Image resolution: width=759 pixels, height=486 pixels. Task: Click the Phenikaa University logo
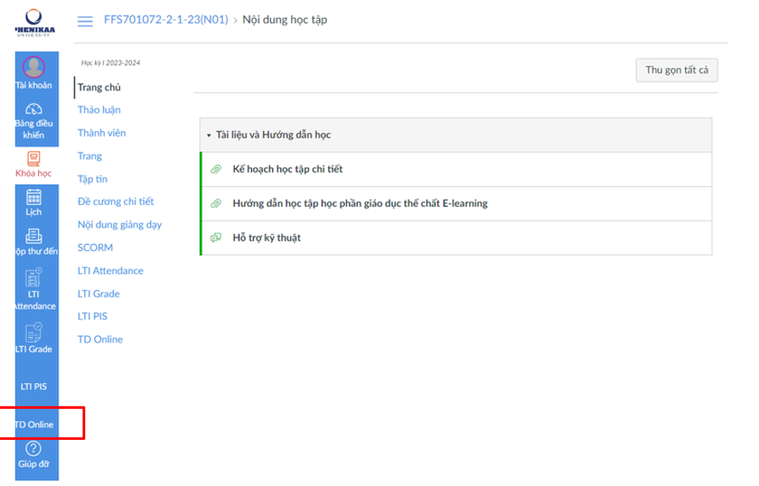click(34, 22)
